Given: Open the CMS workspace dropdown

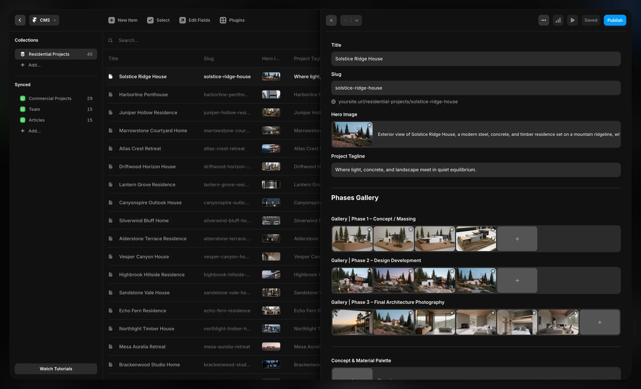Looking at the screenshot, I should (44, 20).
